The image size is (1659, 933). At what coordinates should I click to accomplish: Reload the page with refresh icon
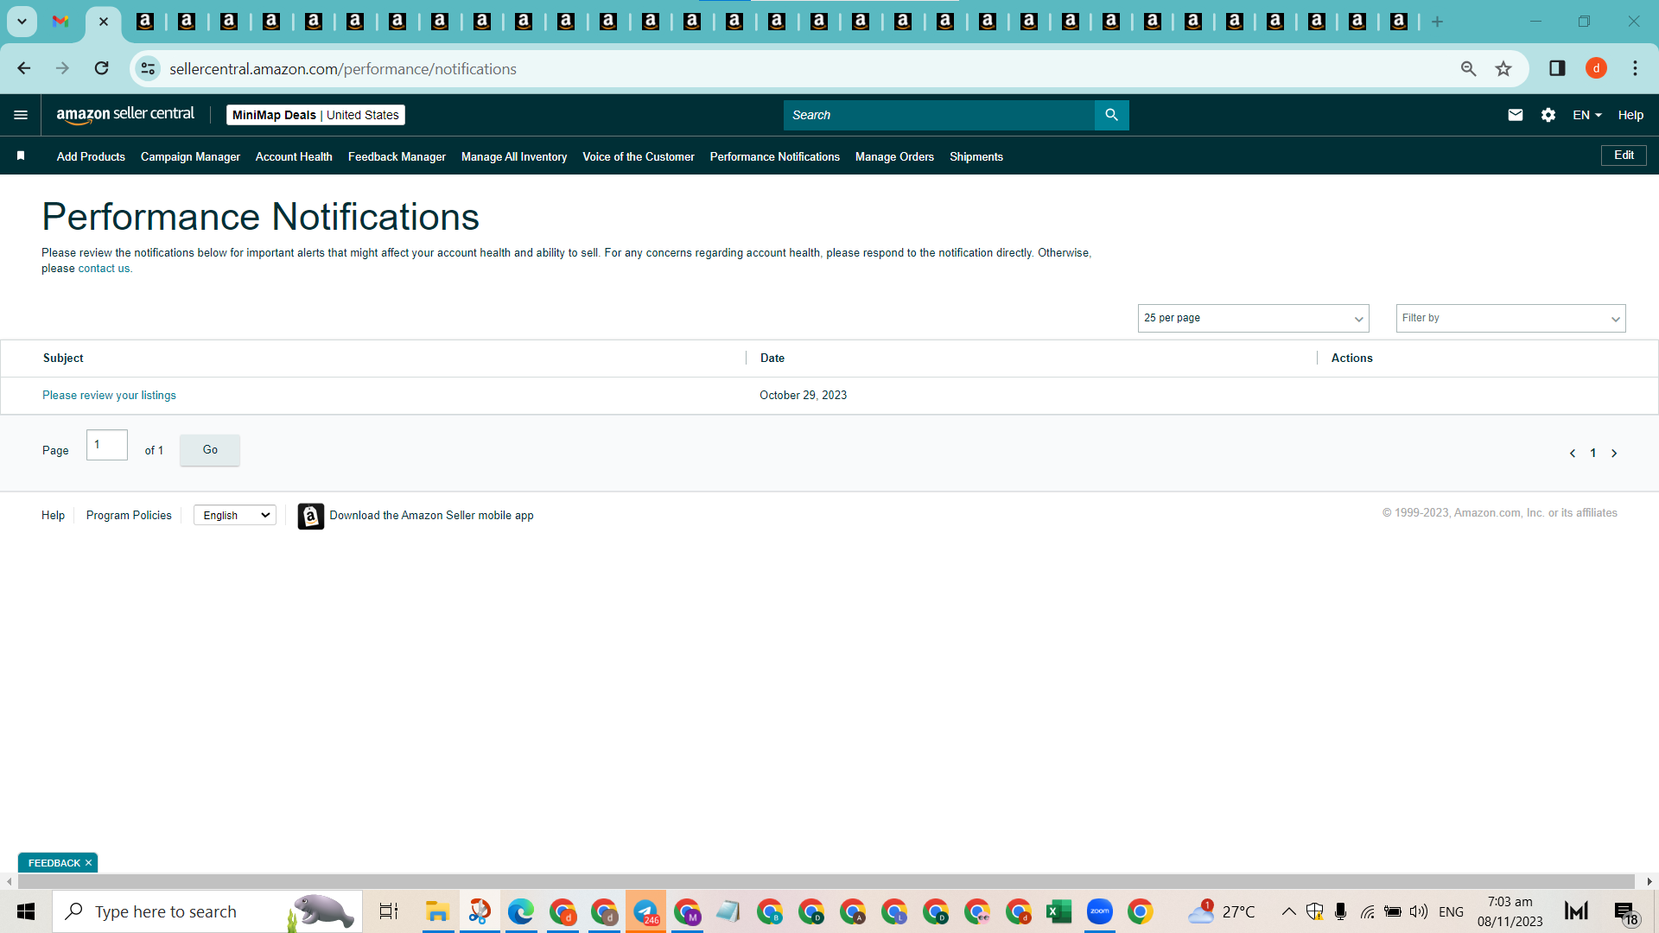tap(101, 68)
